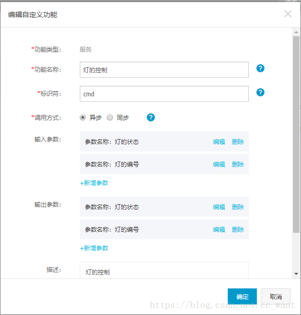Edit output parameter 灯的编号
The height and width of the screenshot is (315, 301).
tap(219, 229)
